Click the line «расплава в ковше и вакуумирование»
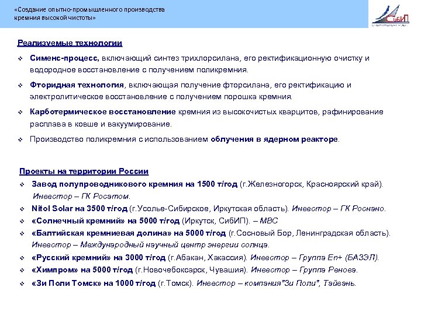The image size is (421, 315). 101,124
